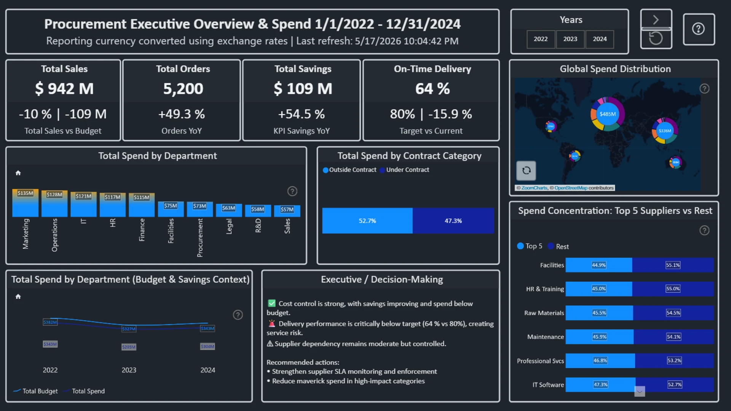731x411 pixels.
Task: Click the Procurement $73M bar
Action: pos(200,209)
